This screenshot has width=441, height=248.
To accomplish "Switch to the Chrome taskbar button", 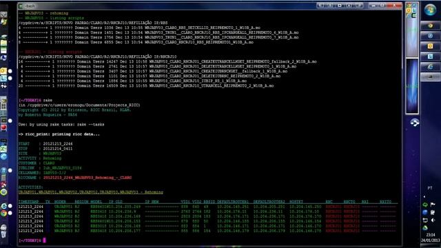I will [x=430, y=25].
